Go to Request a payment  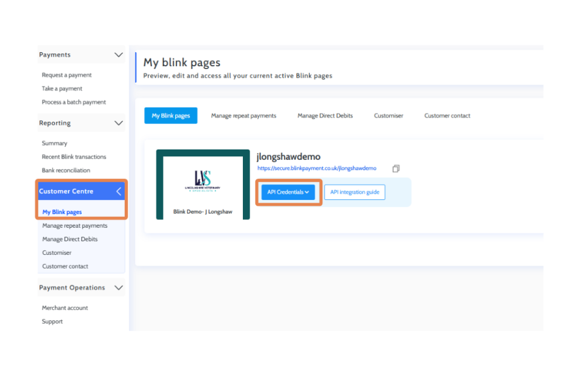pyautogui.click(x=67, y=75)
